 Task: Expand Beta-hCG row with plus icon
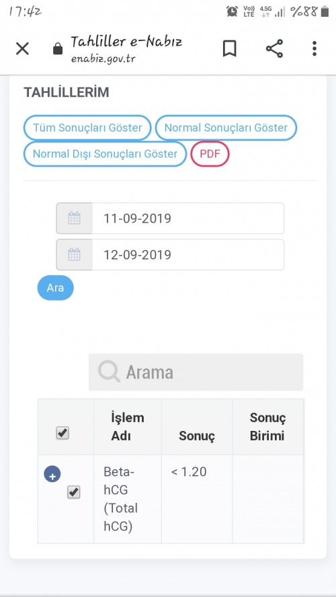[x=52, y=475]
